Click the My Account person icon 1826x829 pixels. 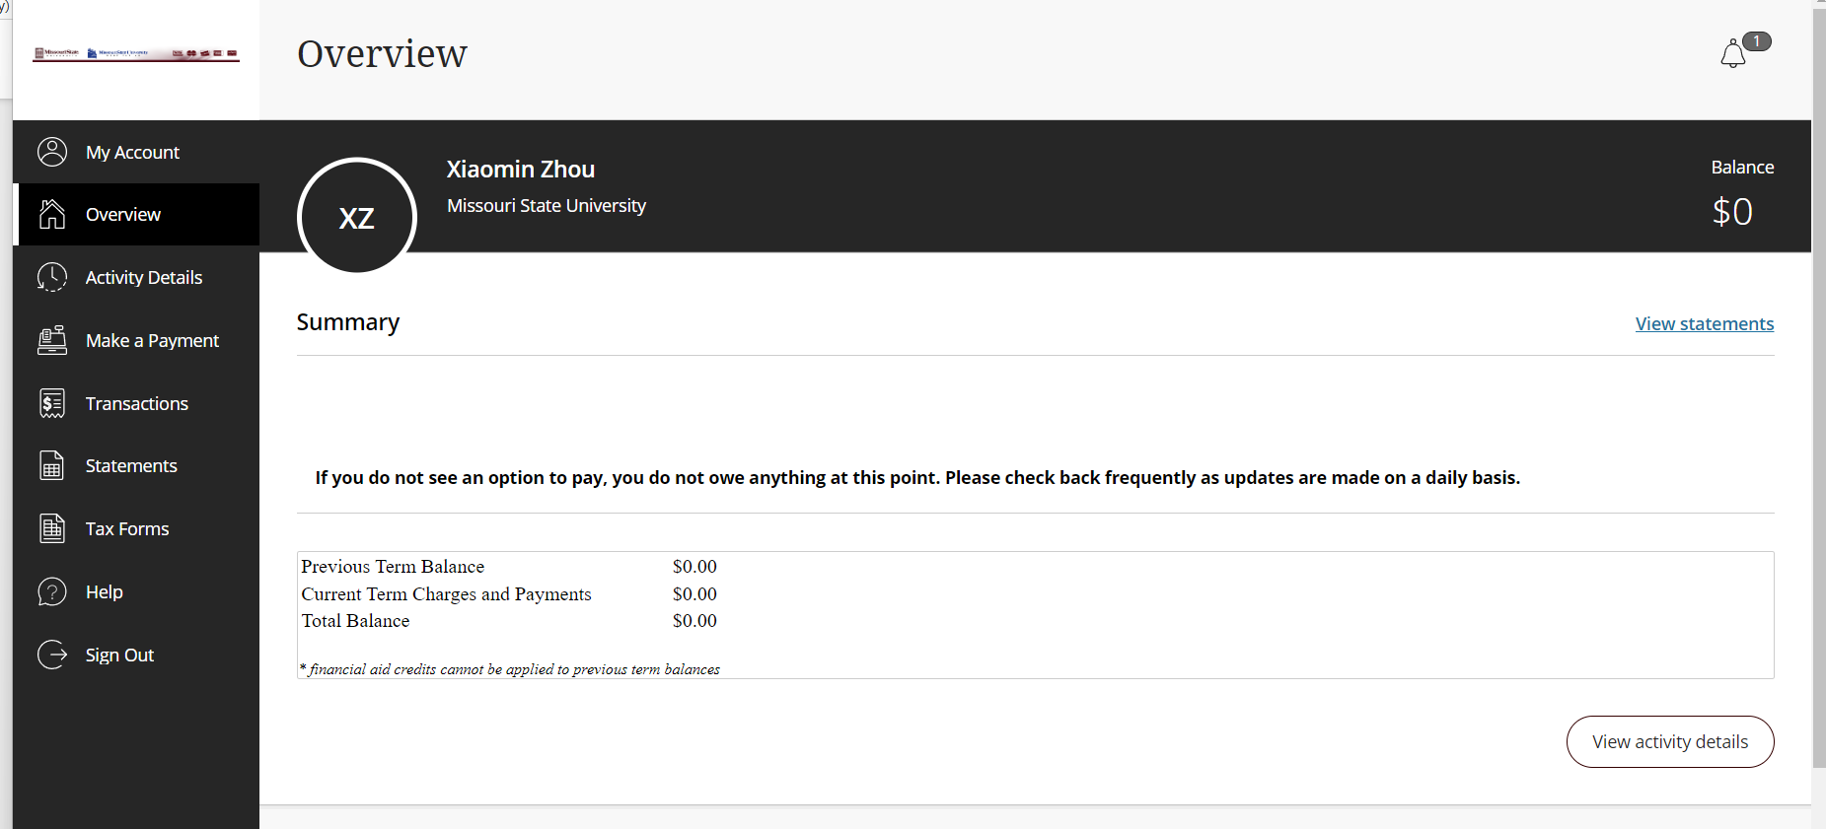point(52,152)
